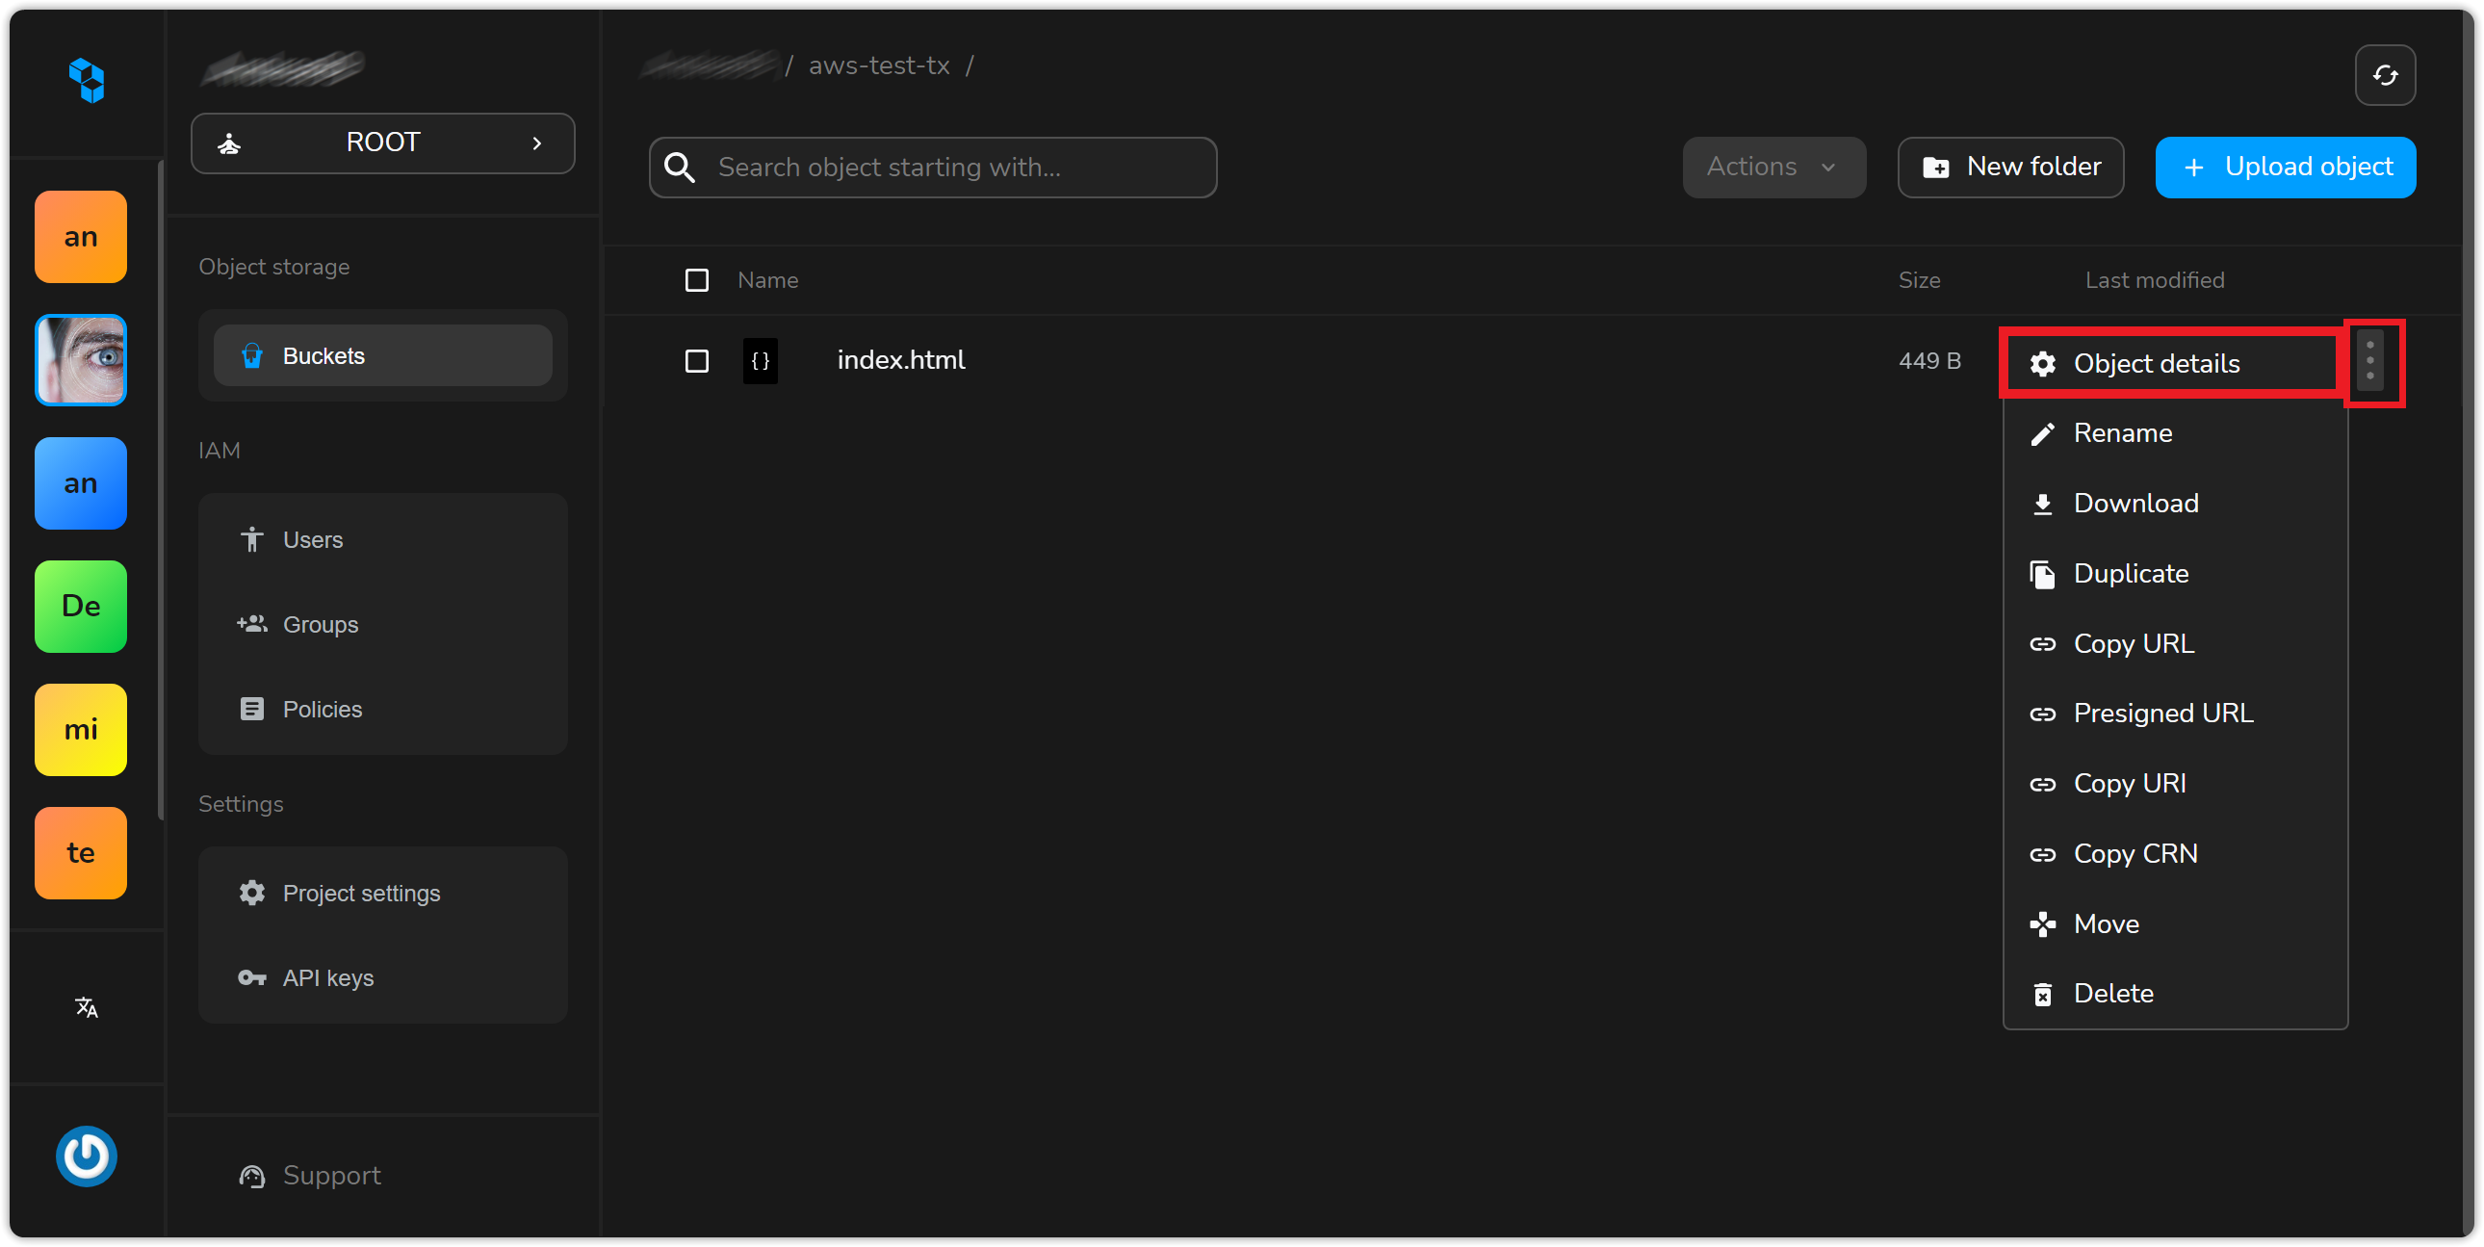Open the index.html file name
Screen dimensions: 2484x1247
900,360
